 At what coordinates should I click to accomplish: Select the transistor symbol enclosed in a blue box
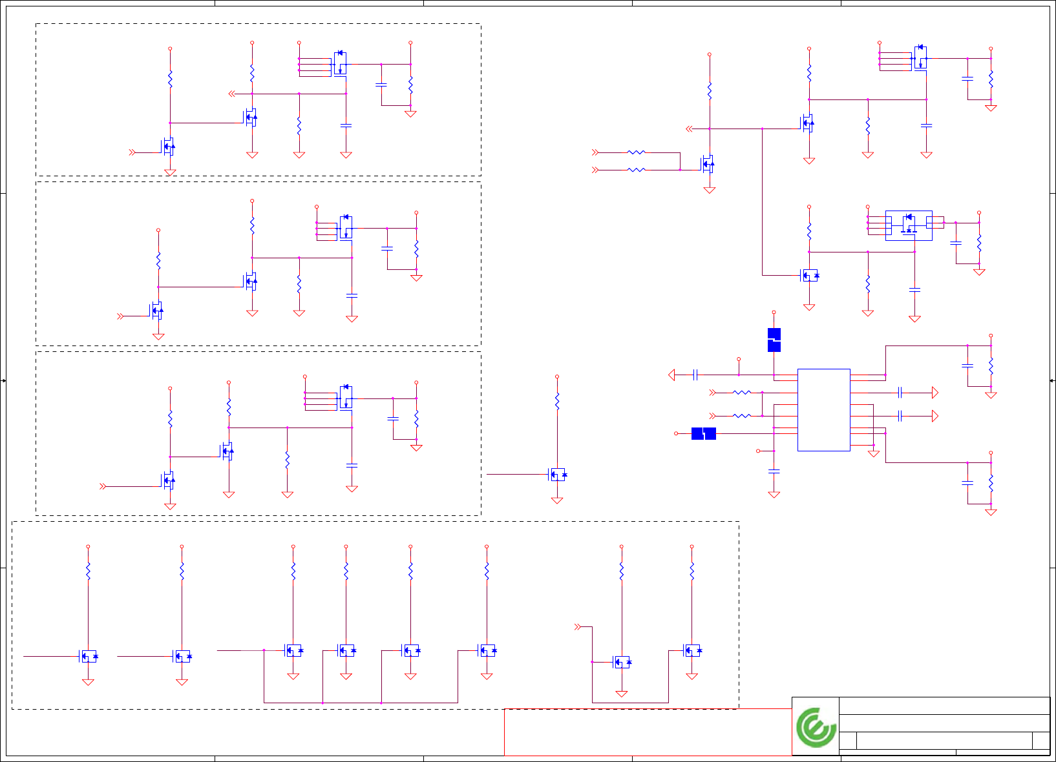(x=909, y=225)
